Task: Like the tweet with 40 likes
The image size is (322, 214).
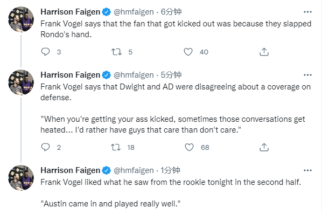Action: (188, 52)
